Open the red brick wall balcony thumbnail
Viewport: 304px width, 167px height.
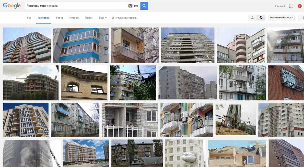point(286,83)
